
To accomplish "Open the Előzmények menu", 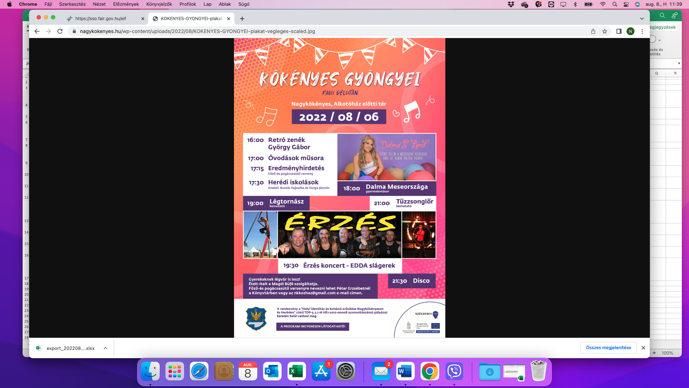I will [x=126, y=4].
